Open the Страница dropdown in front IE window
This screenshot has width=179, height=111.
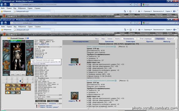pyautogui.click(x=148, y=30)
